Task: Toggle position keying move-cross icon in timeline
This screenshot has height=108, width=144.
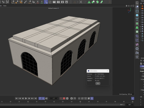Action: (79, 98)
